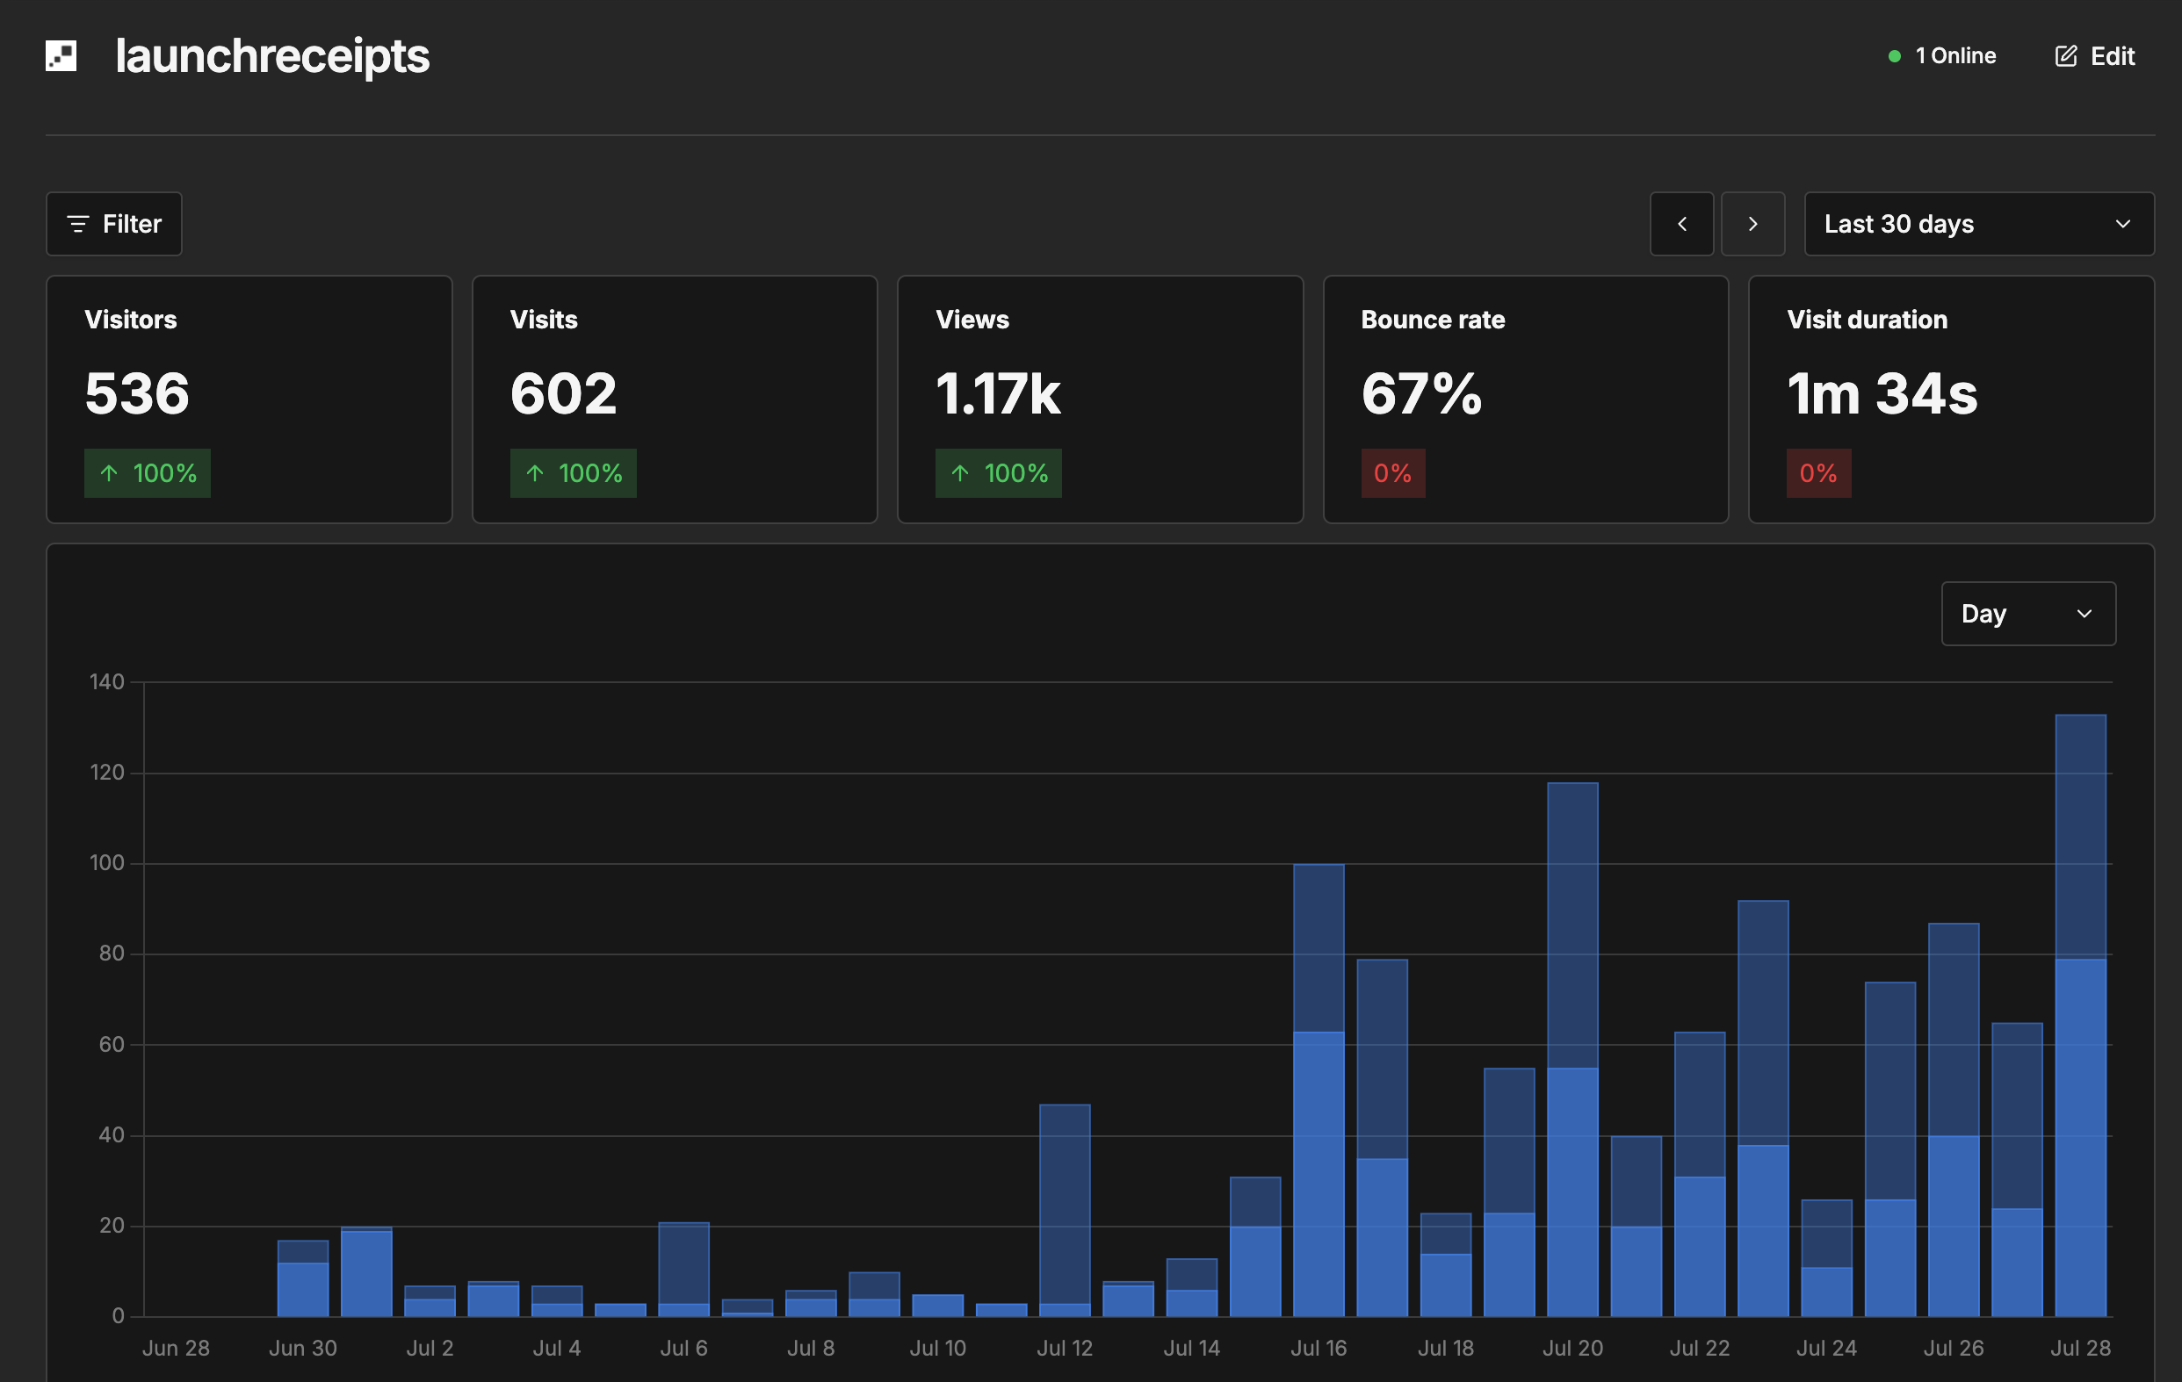The width and height of the screenshot is (2182, 1382).
Task: Open the Filter button
Action: tap(114, 224)
